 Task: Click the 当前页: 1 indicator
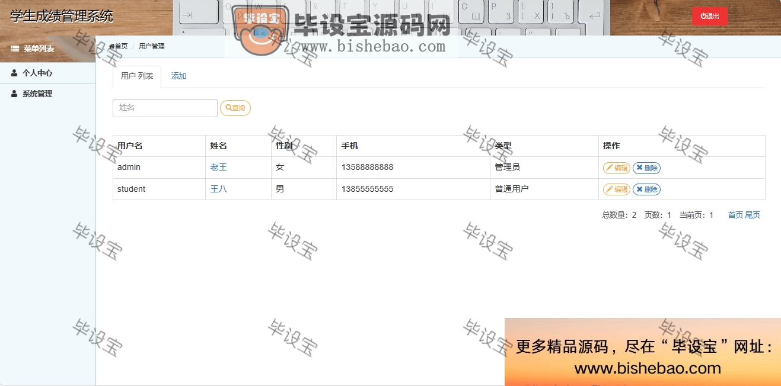[696, 215]
